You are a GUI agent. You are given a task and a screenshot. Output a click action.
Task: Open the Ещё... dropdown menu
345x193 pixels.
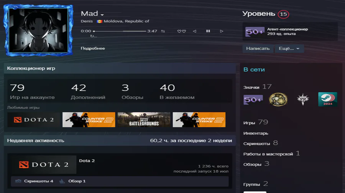[289, 49]
